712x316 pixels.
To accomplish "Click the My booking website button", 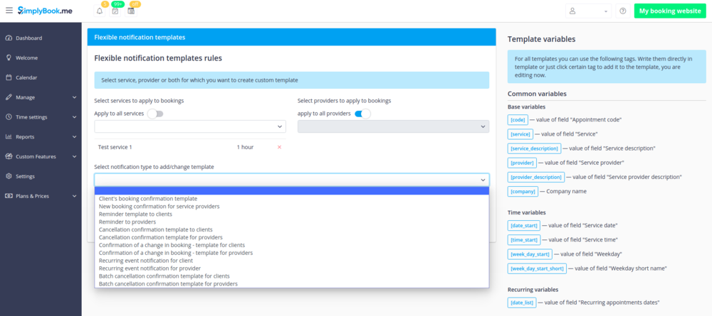I will pos(669,11).
